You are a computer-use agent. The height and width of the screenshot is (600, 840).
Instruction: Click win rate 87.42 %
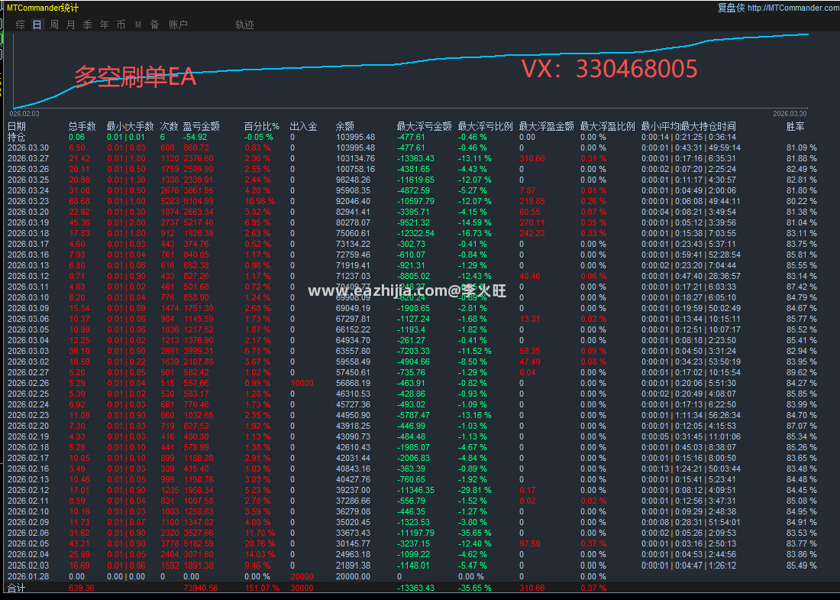coord(801,287)
